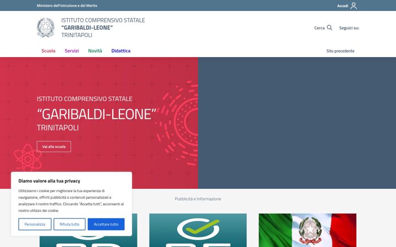Click the TRINITAPOLI text in hero banner

(x=58, y=128)
